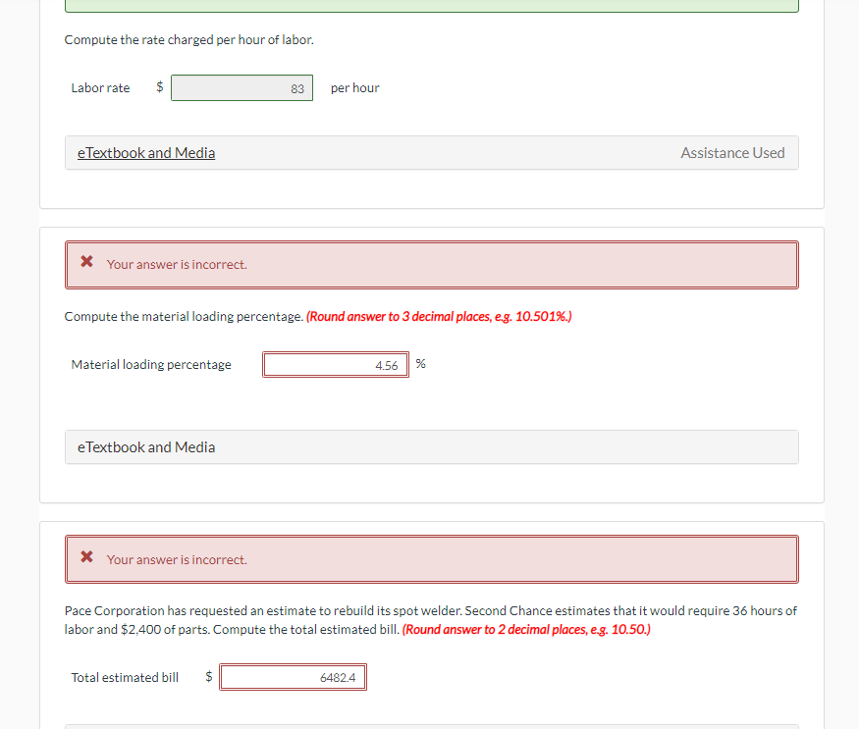Click the 'Compute the material loading percentage.' text
Image resolution: width=859 pixels, height=729 pixels.
[x=184, y=317]
